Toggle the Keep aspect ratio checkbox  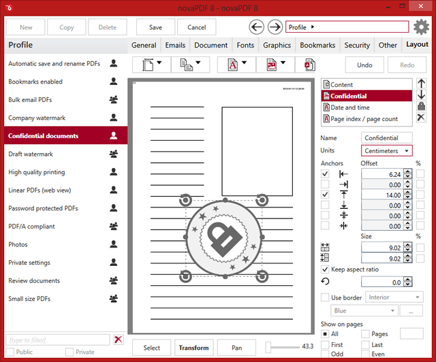325,269
